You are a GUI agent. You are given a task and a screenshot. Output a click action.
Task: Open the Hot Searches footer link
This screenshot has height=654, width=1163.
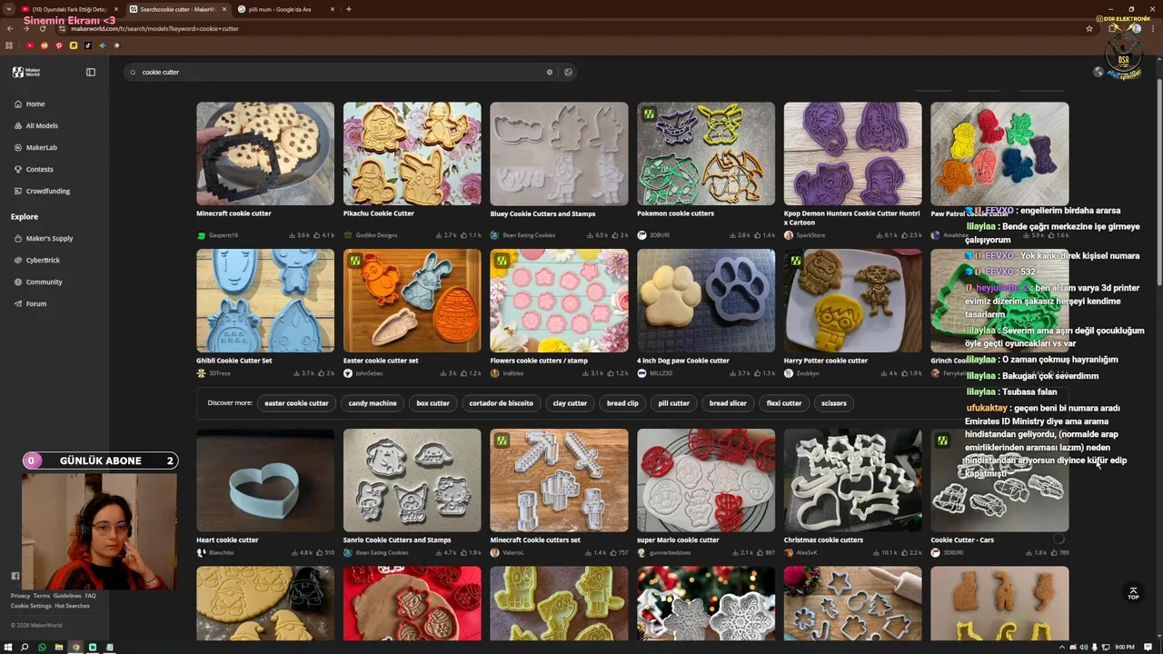(x=72, y=606)
